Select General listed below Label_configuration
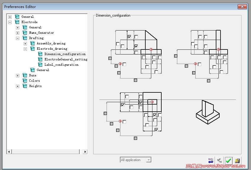The height and width of the screenshot is (170, 251). [x=43, y=70]
